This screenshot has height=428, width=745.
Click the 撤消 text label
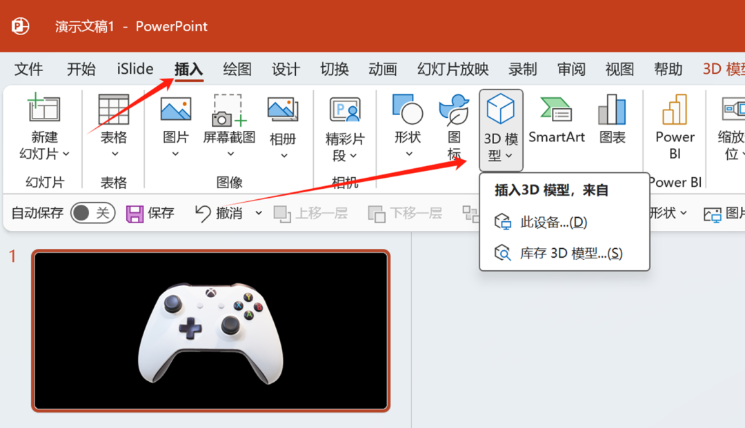point(229,213)
